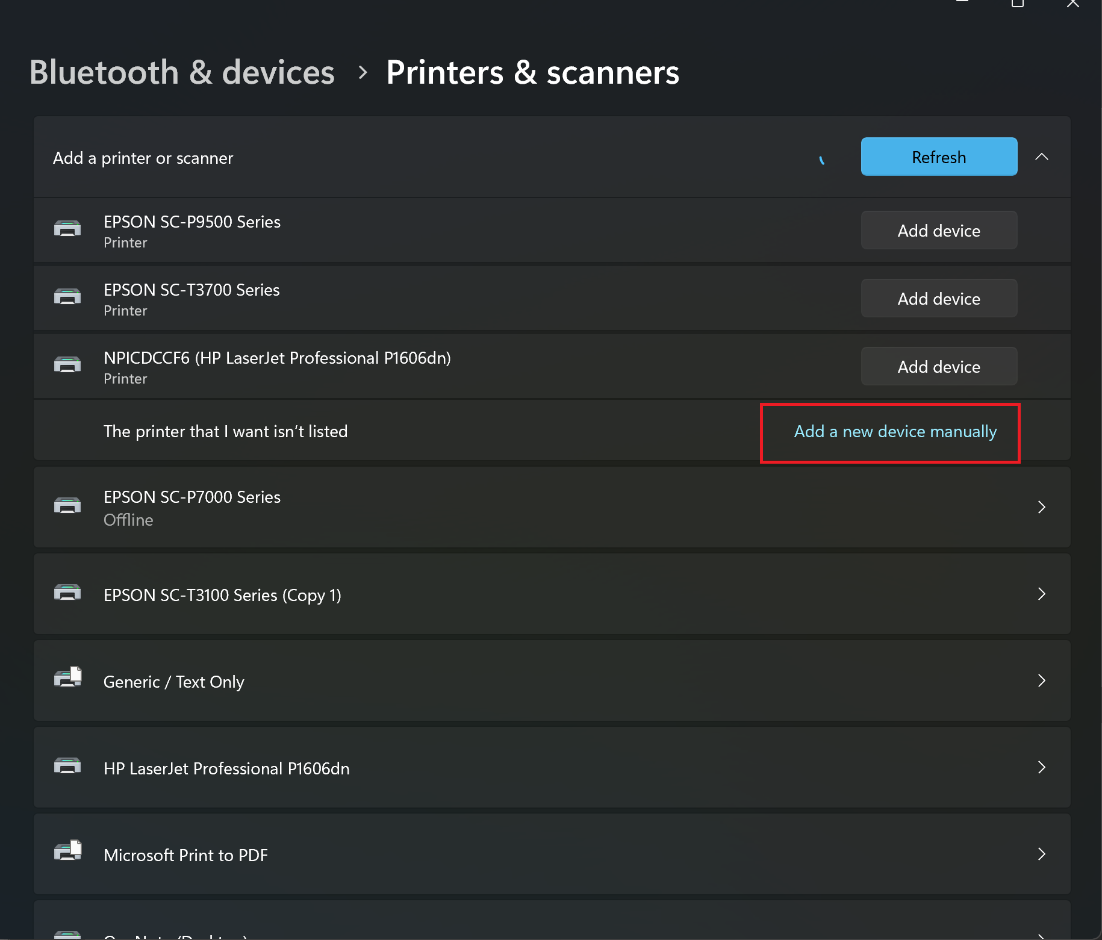Click the EPSON SC-P9500 Series printer icon
Image resolution: width=1102 pixels, height=940 pixels.
click(x=67, y=228)
